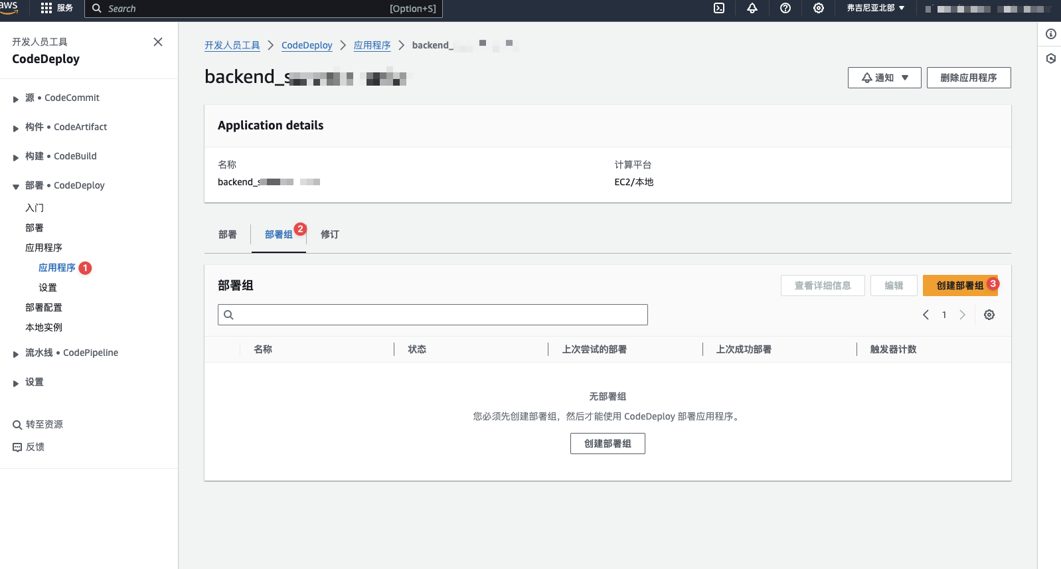Screen dimensions: 1061x569
Task: Open the 开发人员工具 breadcrumb link
Action: pos(232,45)
